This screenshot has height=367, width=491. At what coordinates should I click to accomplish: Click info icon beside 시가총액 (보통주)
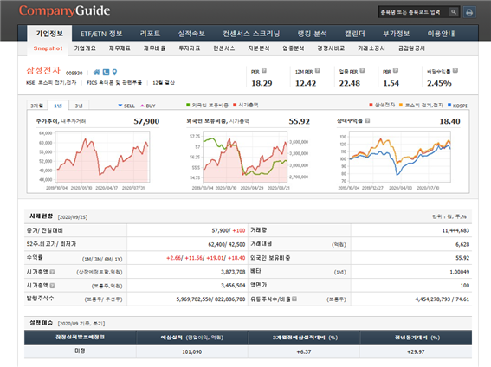(52, 286)
